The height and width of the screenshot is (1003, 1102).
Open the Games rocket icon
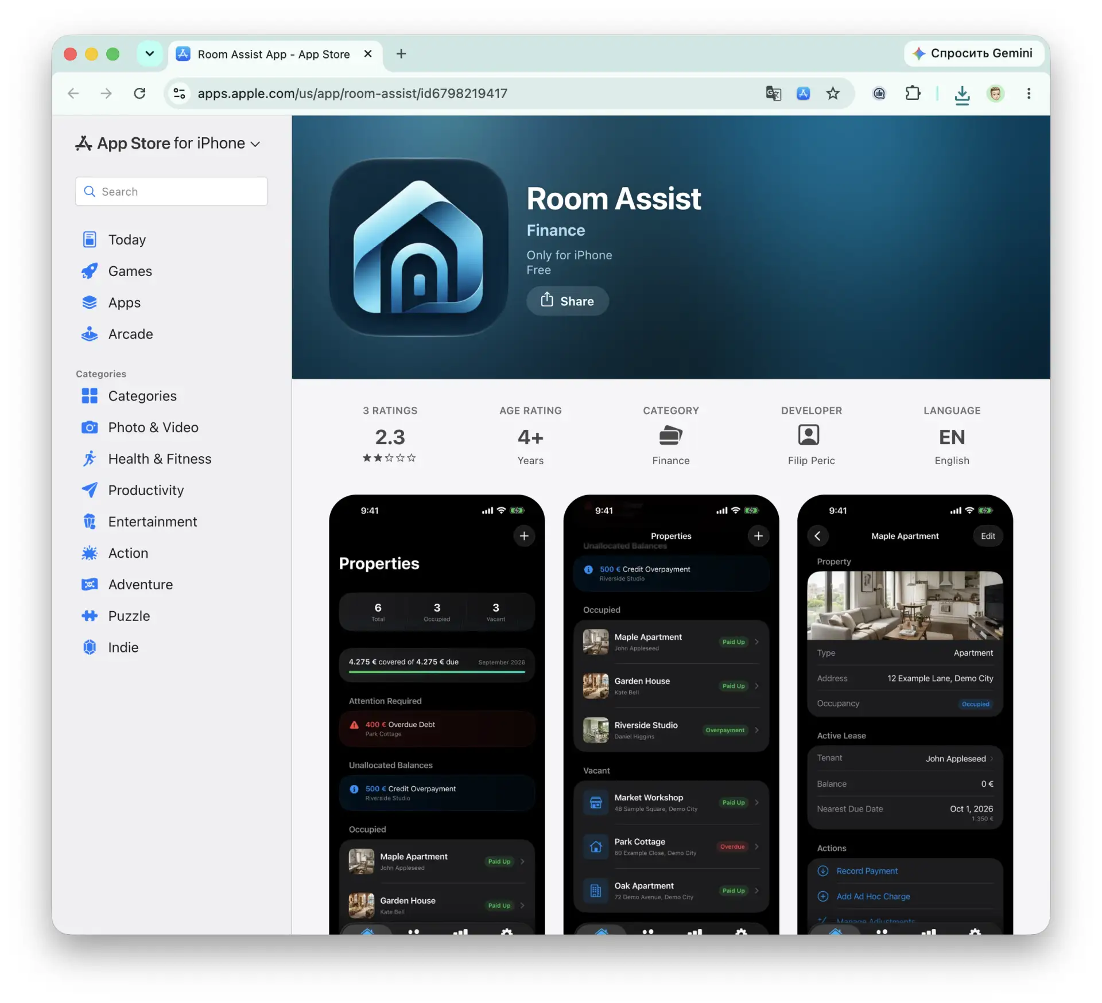(x=90, y=271)
